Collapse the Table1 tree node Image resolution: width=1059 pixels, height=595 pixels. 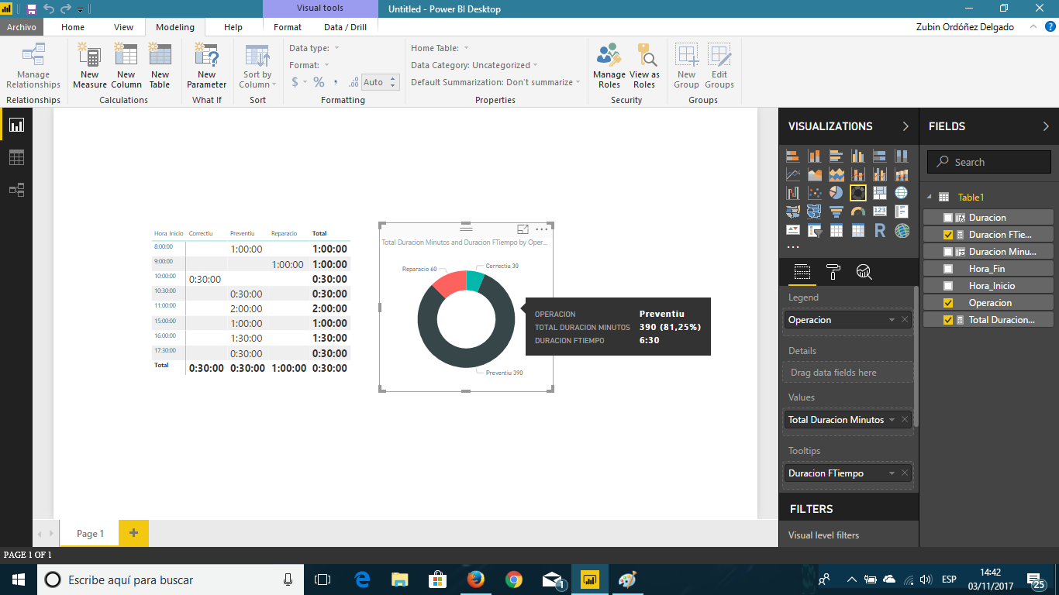pyautogui.click(x=929, y=197)
